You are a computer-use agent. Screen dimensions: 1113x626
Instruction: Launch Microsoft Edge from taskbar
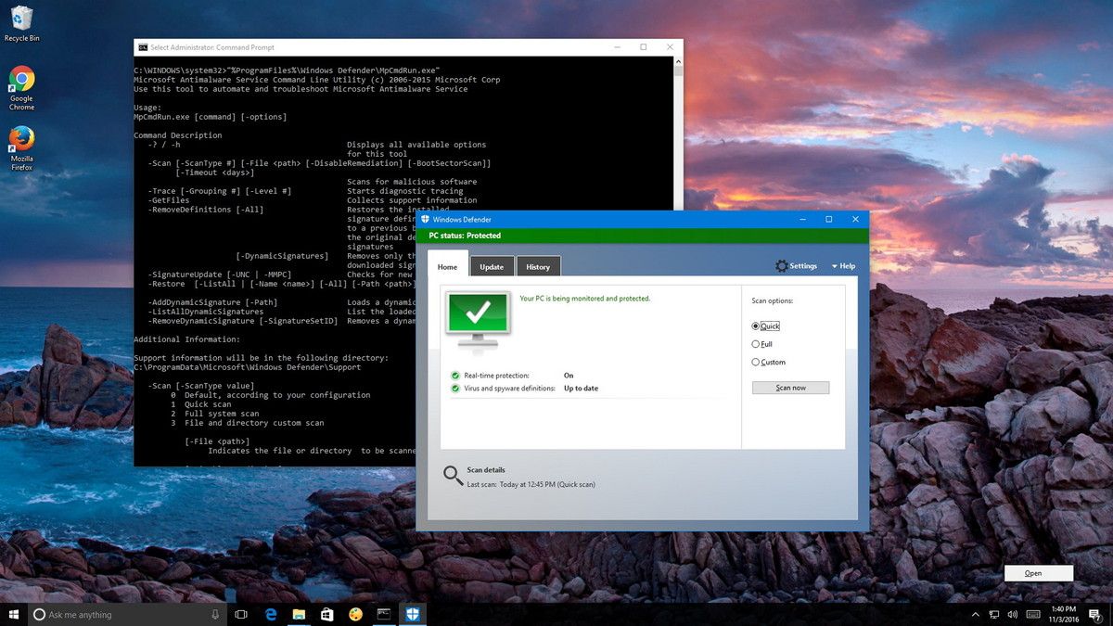click(x=271, y=614)
